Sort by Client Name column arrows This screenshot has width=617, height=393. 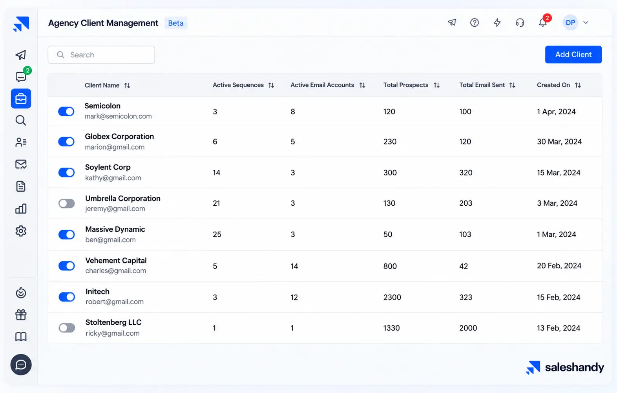127,86
